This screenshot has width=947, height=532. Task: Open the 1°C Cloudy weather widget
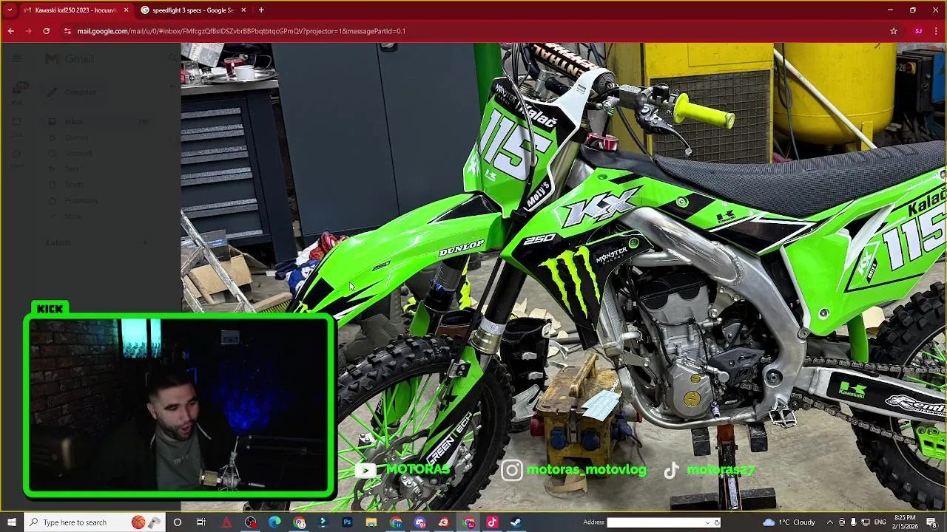(789, 522)
